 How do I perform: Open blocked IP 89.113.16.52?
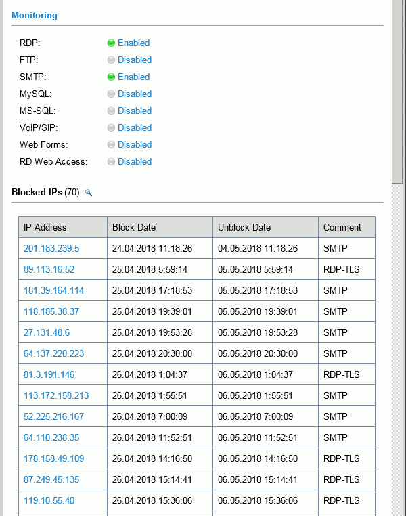coord(49,269)
